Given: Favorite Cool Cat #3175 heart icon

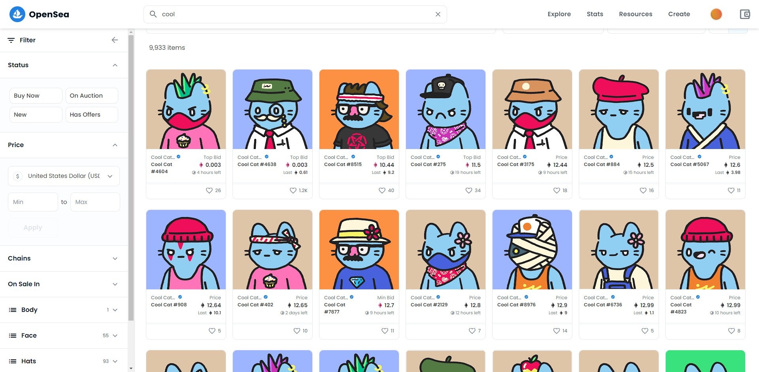Looking at the screenshot, I should (556, 191).
